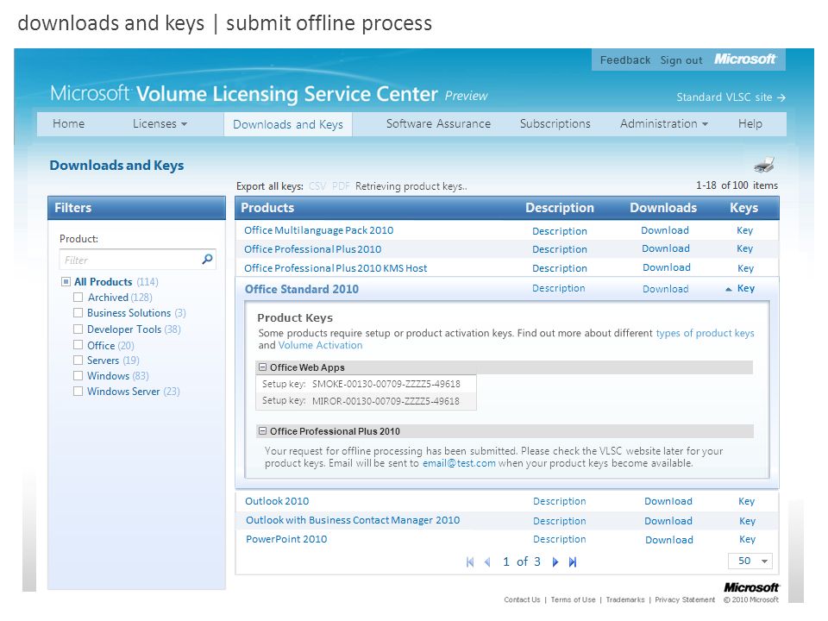Image resolution: width=828 pixels, height=621 pixels.
Task: Open the items-per-page 50 dropdown
Action: (x=750, y=561)
